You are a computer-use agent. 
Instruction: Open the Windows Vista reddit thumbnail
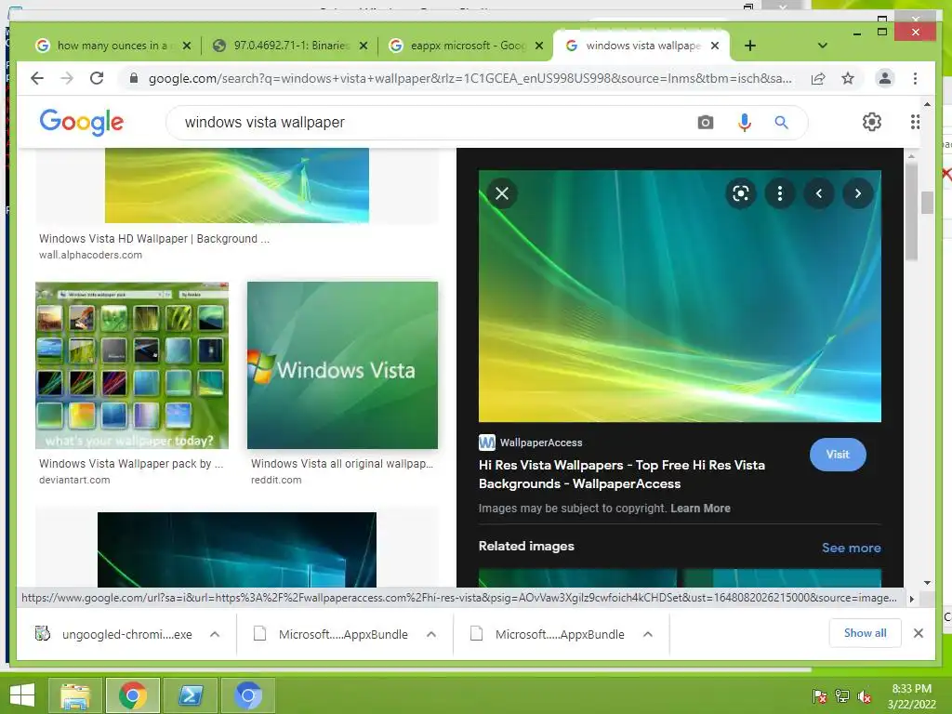tap(342, 365)
